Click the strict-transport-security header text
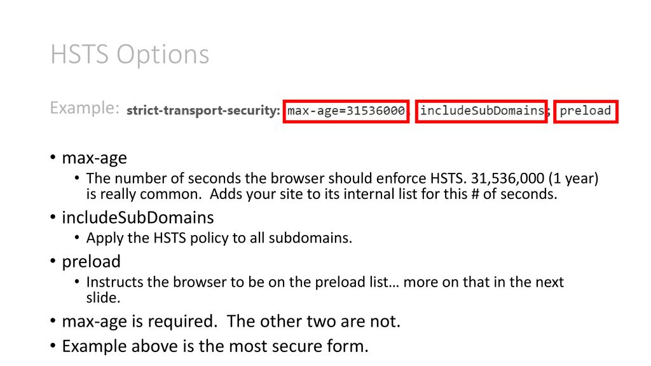 (203, 111)
